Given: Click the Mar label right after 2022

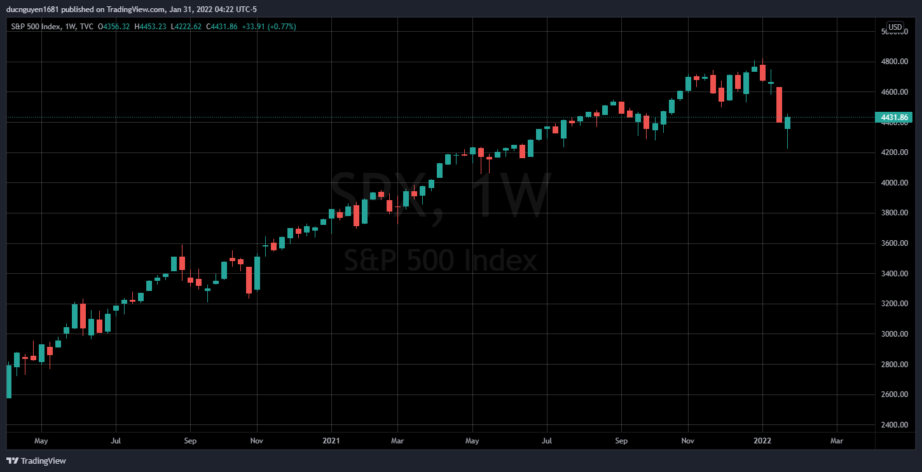Looking at the screenshot, I should [837, 440].
